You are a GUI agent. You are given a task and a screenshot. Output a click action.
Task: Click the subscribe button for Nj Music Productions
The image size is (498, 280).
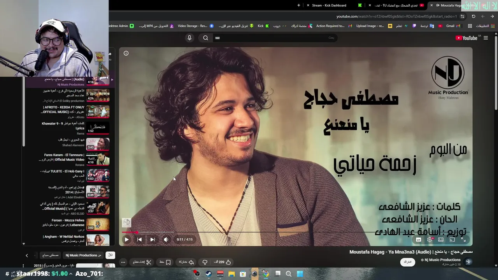[x=407, y=262]
